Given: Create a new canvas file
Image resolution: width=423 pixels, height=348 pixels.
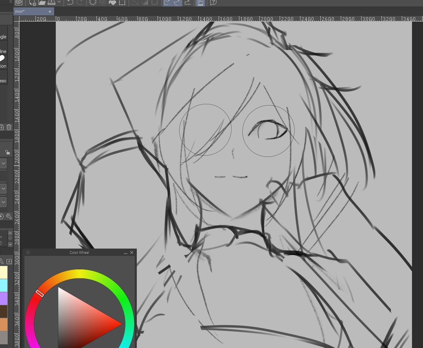Looking at the screenshot, I should tap(33, 3).
